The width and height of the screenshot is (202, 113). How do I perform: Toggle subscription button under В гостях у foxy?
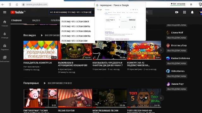[x=177, y=51]
